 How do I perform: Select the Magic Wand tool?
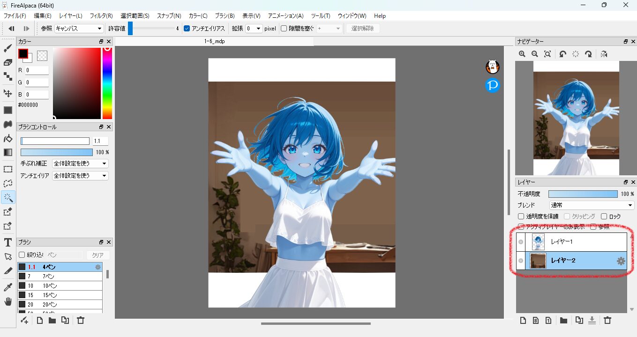(x=8, y=197)
